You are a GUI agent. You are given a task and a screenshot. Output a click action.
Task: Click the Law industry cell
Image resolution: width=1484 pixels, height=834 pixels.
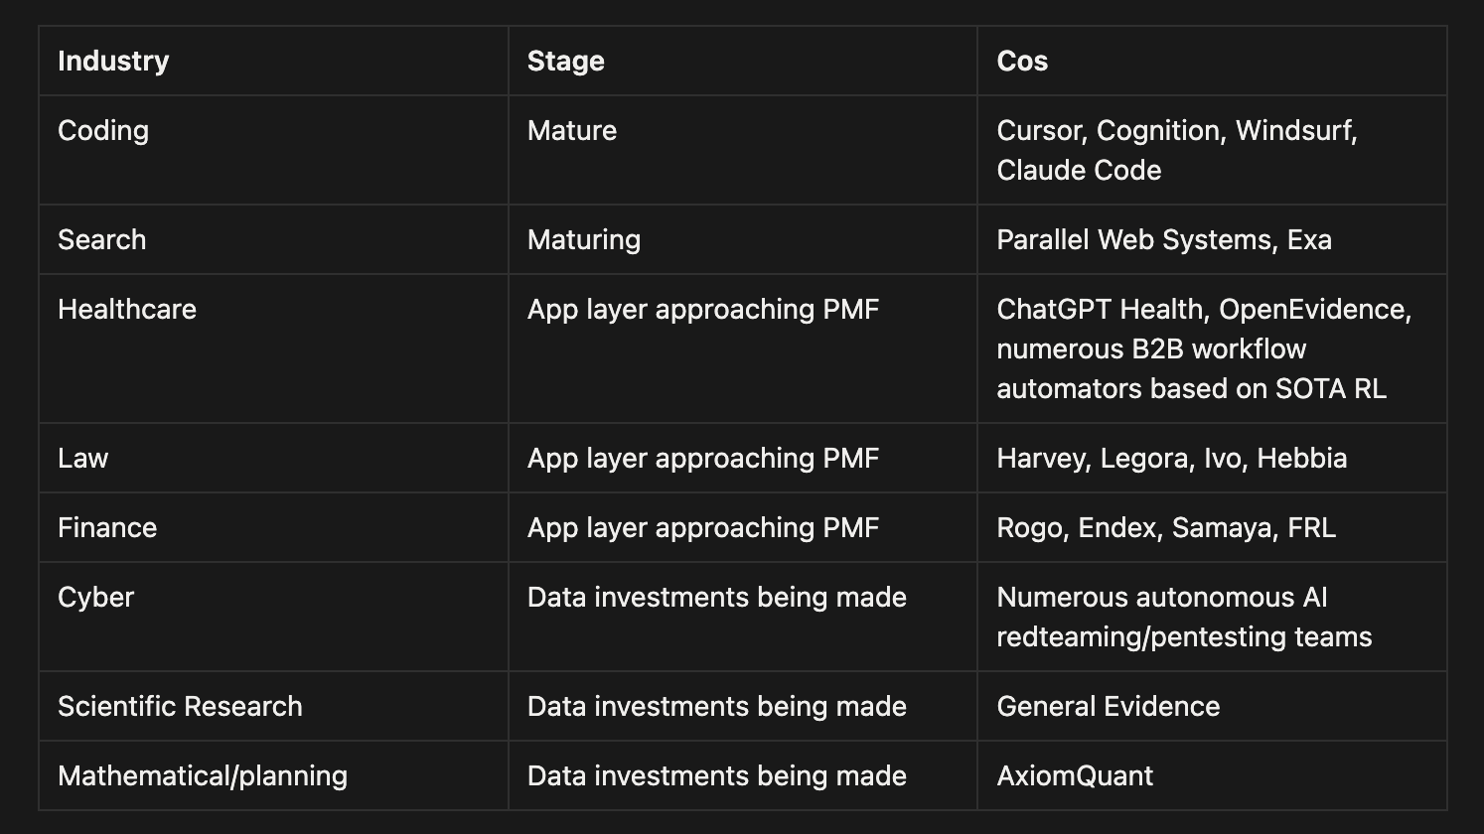[x=273, y=458]
